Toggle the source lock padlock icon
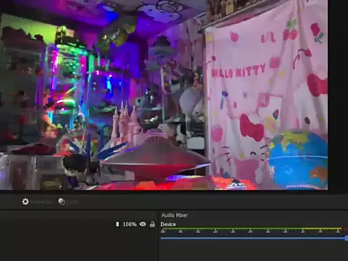The height and width of the screenshot is (261, 348). click(152, 224)
